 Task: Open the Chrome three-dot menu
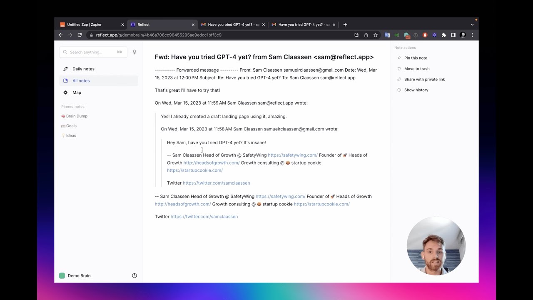[472, 35]
